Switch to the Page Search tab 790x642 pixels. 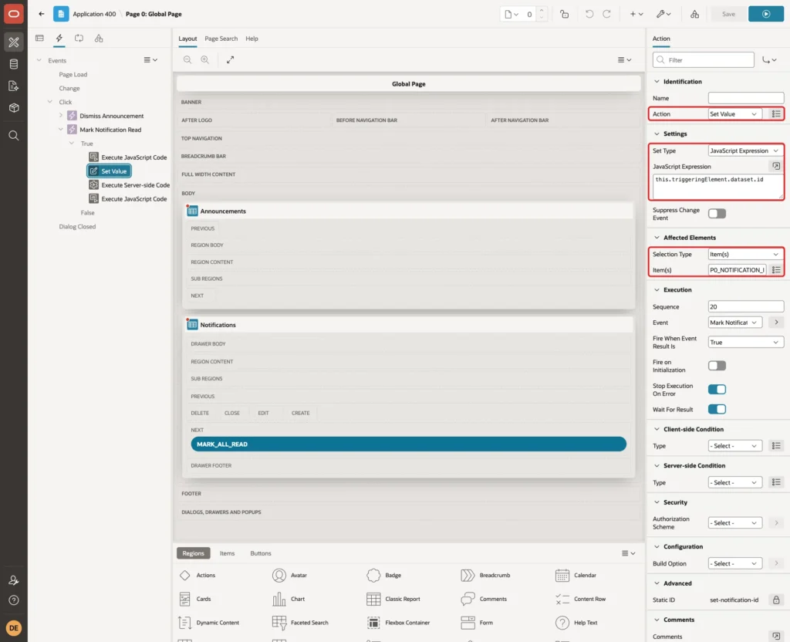pos(221,39)
